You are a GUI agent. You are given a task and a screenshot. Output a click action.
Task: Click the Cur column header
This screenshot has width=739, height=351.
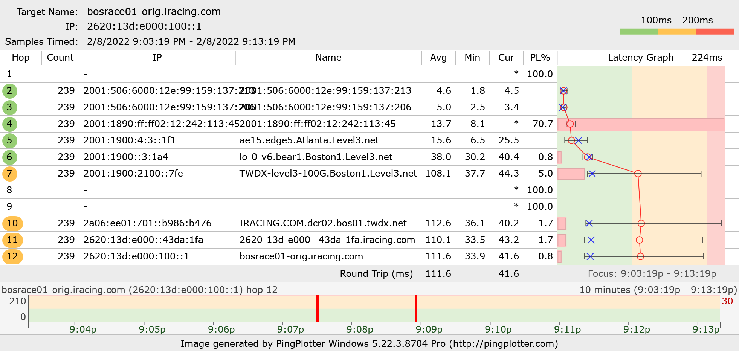tap(506, 58)
